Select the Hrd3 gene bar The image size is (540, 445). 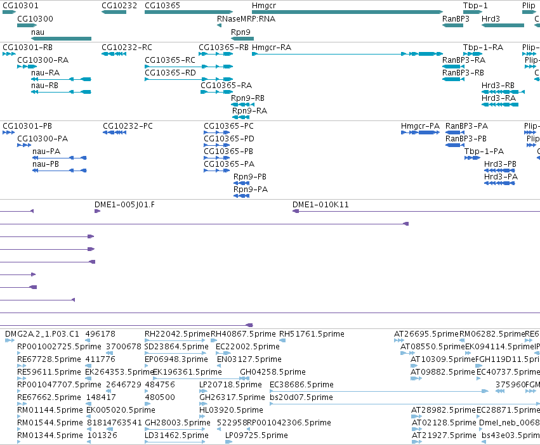503,25
